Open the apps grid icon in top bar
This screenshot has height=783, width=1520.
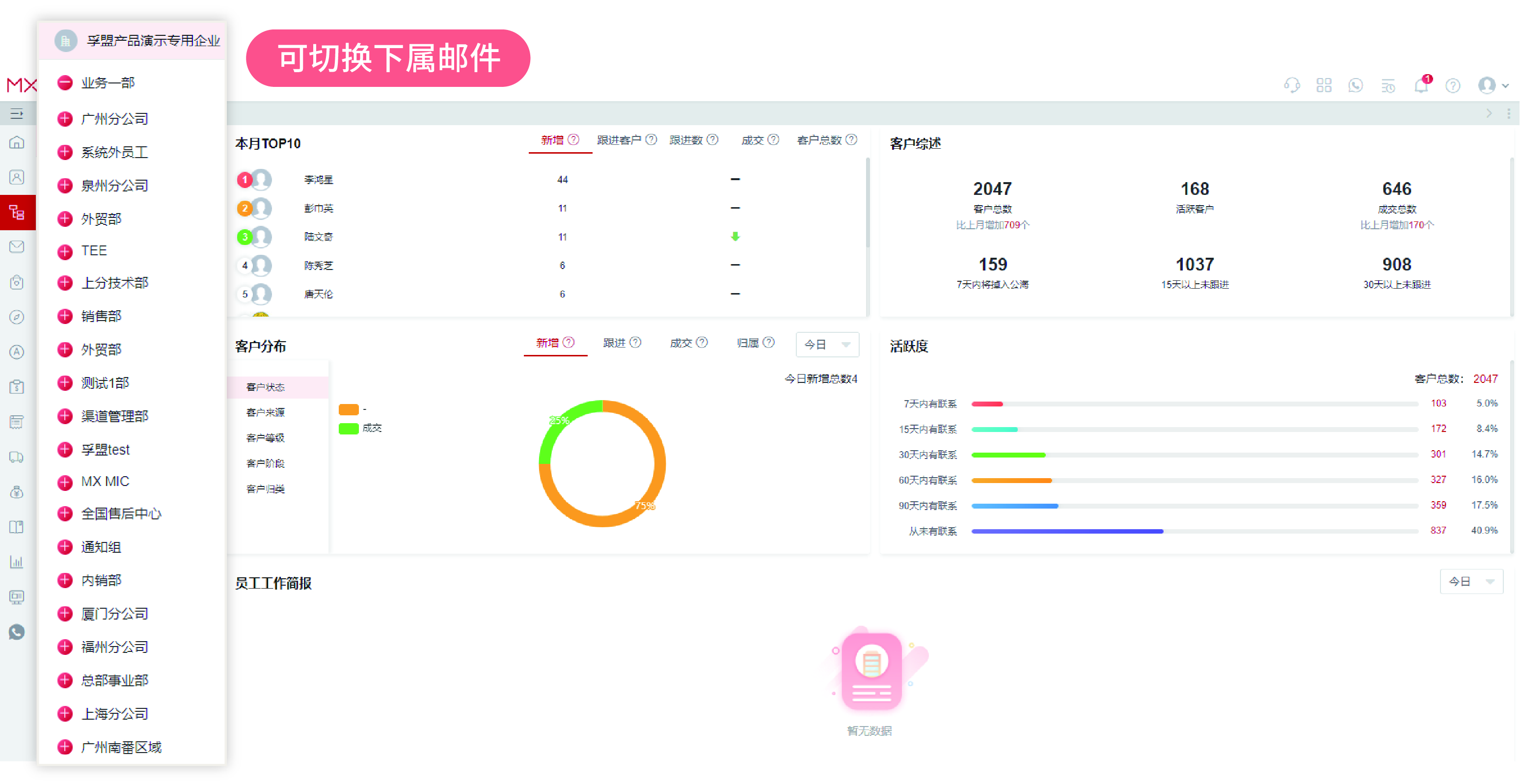coord(1324,85)
